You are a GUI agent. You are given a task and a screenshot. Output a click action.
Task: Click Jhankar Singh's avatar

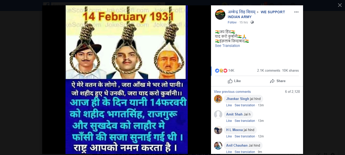[x=218, y=99]
